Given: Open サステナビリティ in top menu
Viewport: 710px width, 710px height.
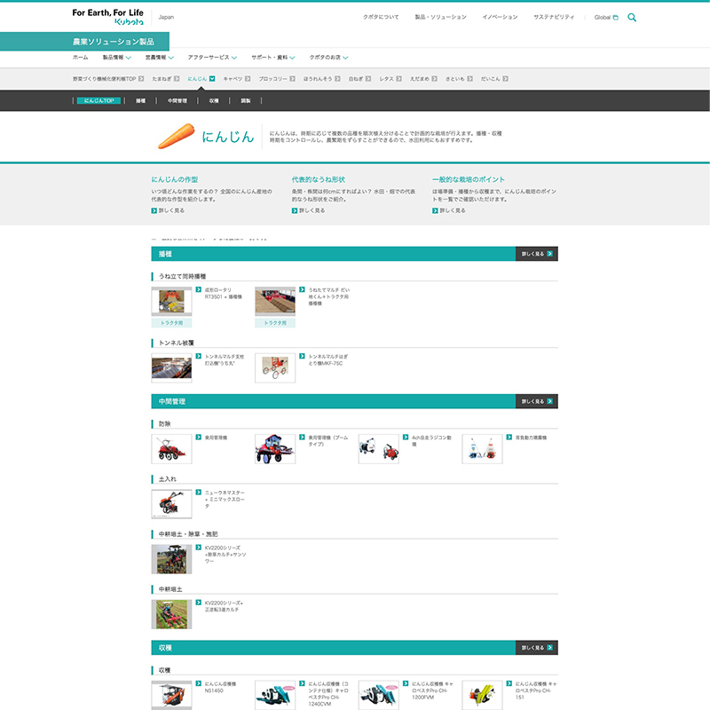Looking at the screenshot, I should click(x=554, y=17).
